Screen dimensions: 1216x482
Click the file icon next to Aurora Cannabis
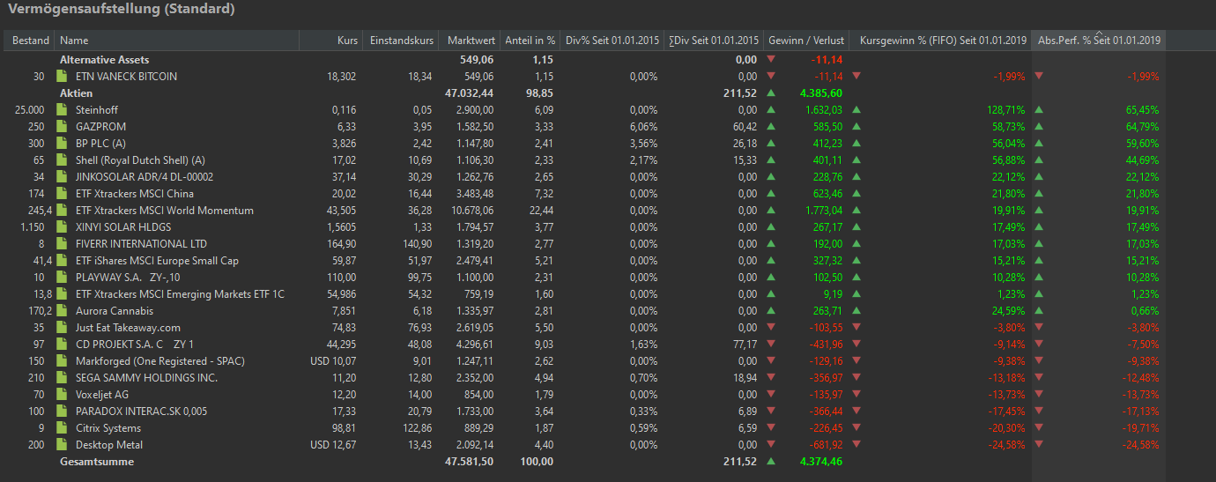point(62,311)
